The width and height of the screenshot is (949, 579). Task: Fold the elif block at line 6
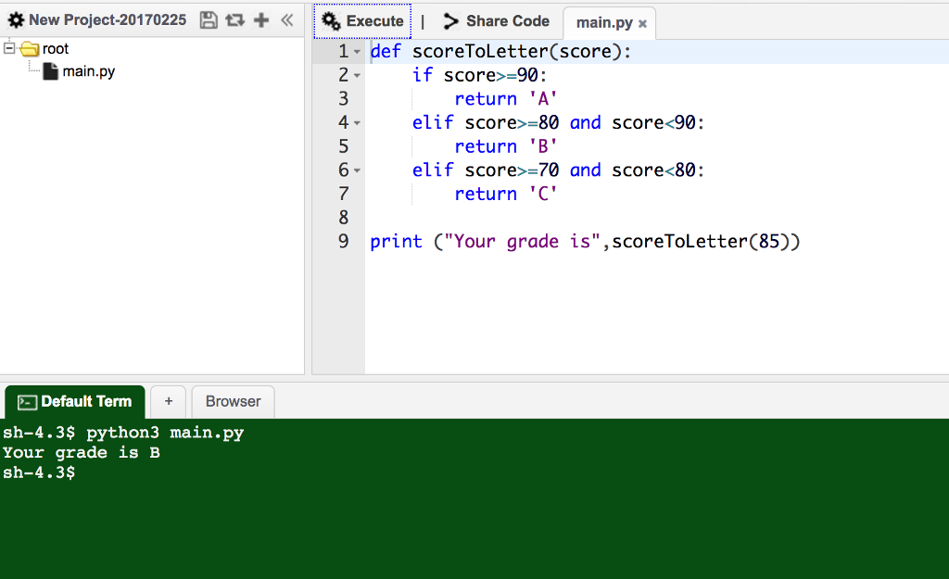(358, 170)
